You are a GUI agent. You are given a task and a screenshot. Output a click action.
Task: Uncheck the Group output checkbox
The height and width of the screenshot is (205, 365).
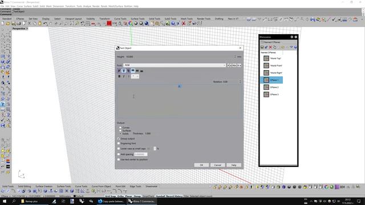coord(119,138)
